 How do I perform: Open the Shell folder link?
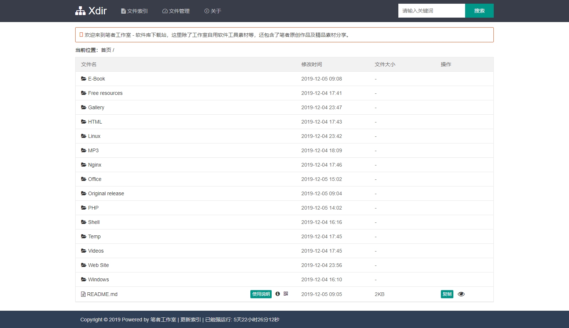(94, 222)
